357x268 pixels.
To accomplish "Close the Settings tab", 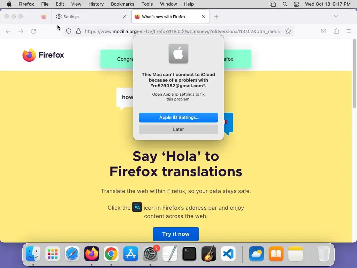I will pos(125,16).
